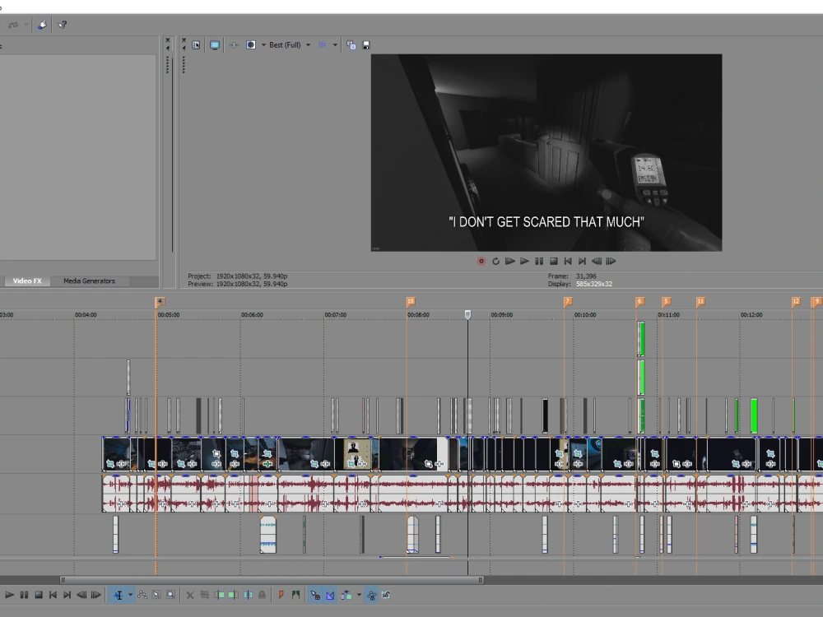The height and width of the screenshot is (617, 823).
Task: Previous frame button in bottom transport
Action: [81, 595]
